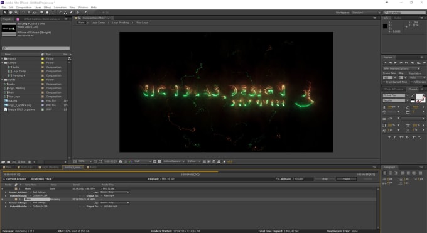427x233 pixels.
Task: Switch to Effects & Presets tab
Action: (392, 89)
